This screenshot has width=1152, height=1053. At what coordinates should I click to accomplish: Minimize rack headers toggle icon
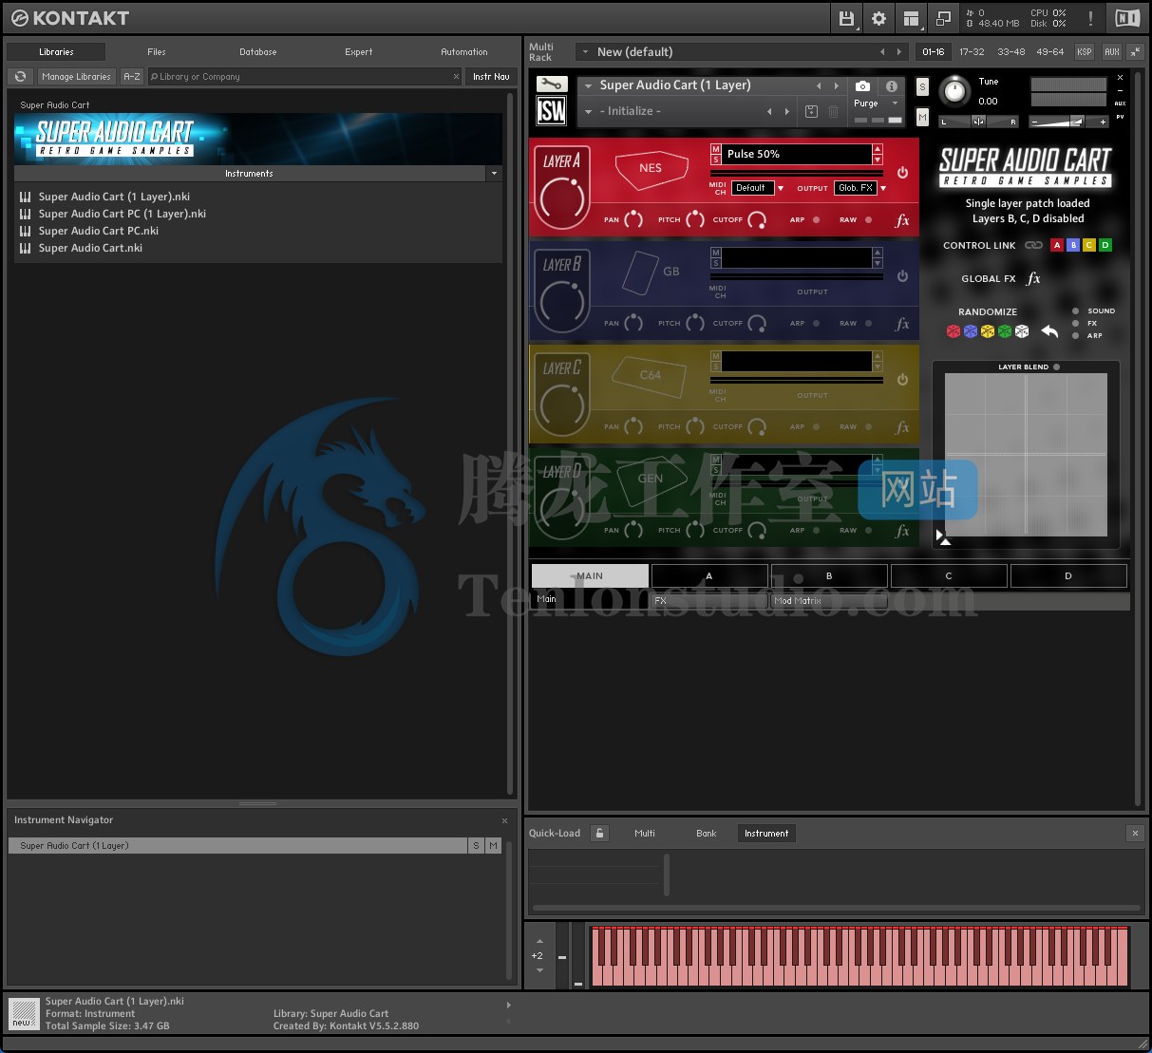(x=1135, y=51)
